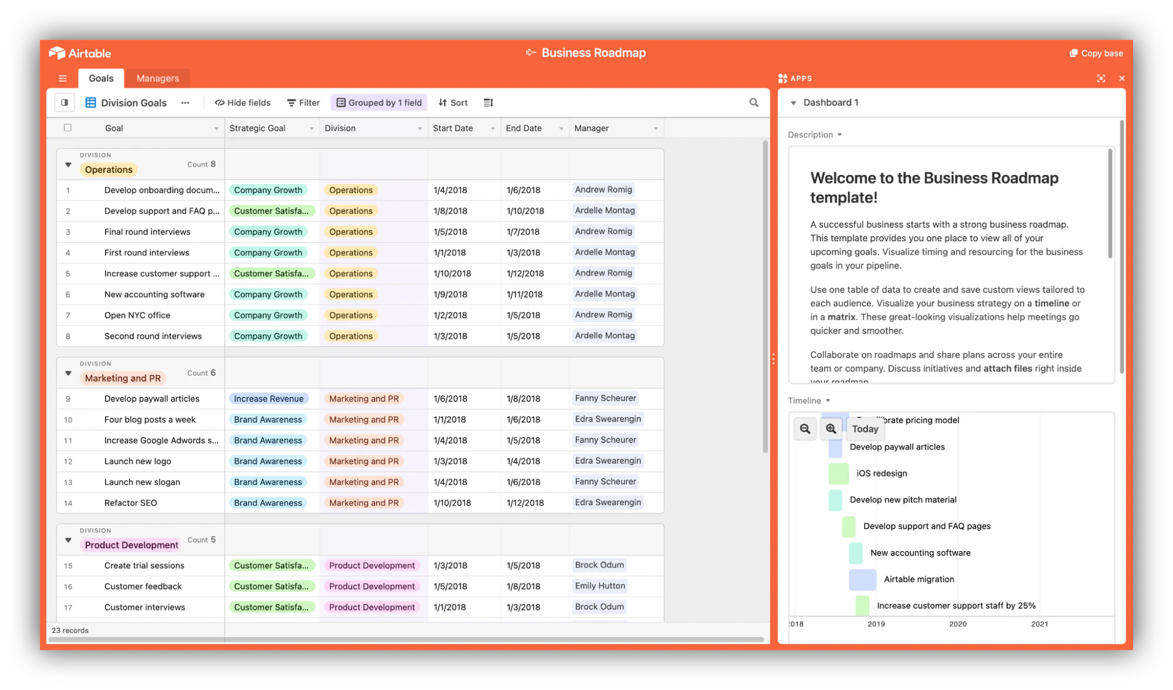
Task: Click Hide fields in toolbar
Action: [242, 103]
